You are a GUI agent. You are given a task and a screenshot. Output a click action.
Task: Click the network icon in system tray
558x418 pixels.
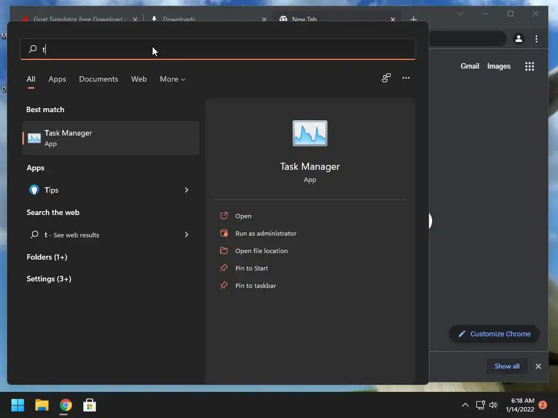pos(481,405)
